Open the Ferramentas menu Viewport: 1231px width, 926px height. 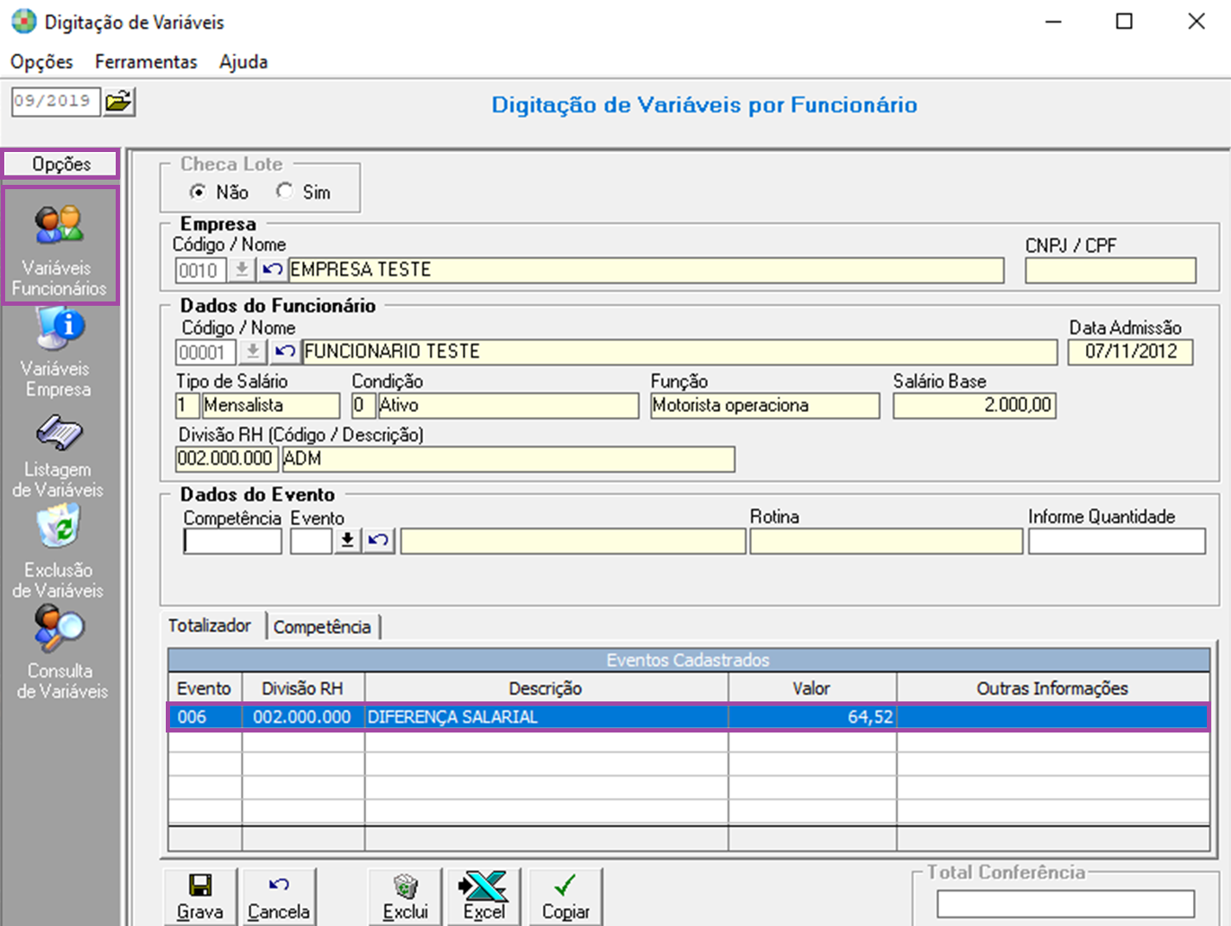click(146, 61)
